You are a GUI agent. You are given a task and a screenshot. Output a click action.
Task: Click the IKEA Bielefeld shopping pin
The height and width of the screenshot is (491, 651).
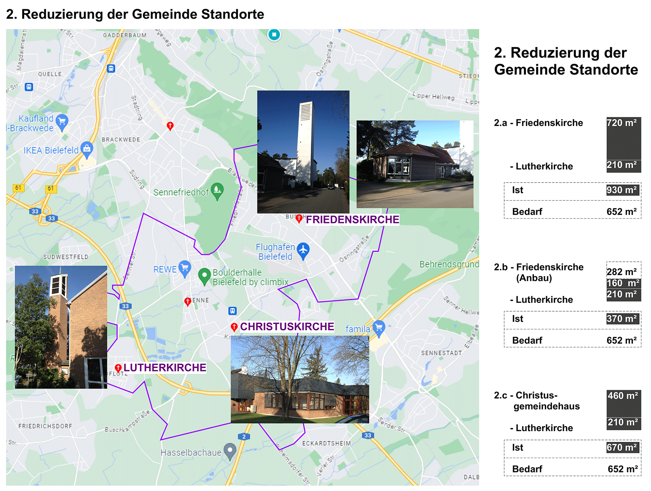pos(87,150)
